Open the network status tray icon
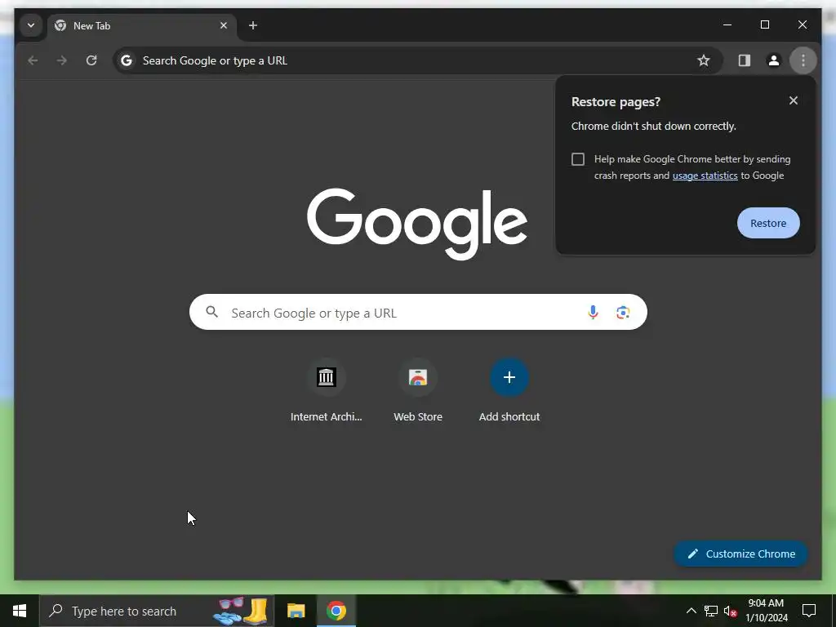 tap(711, 611)
